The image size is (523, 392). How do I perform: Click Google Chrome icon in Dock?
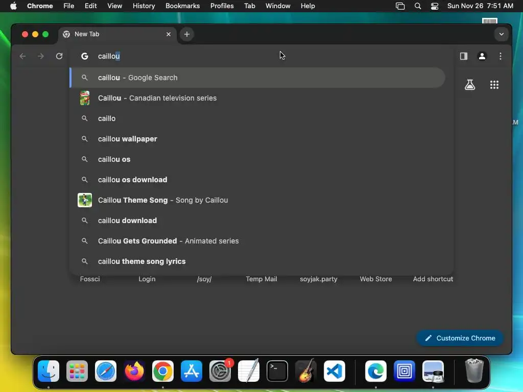[x=163, y=371]
